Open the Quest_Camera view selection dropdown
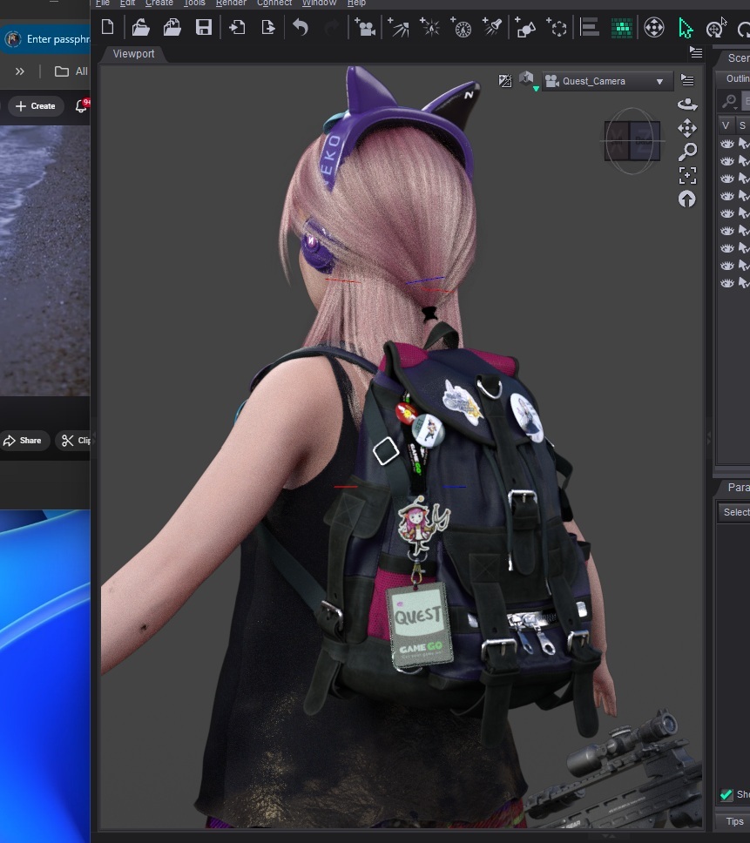The image size is (750, 843). [606, 81]
